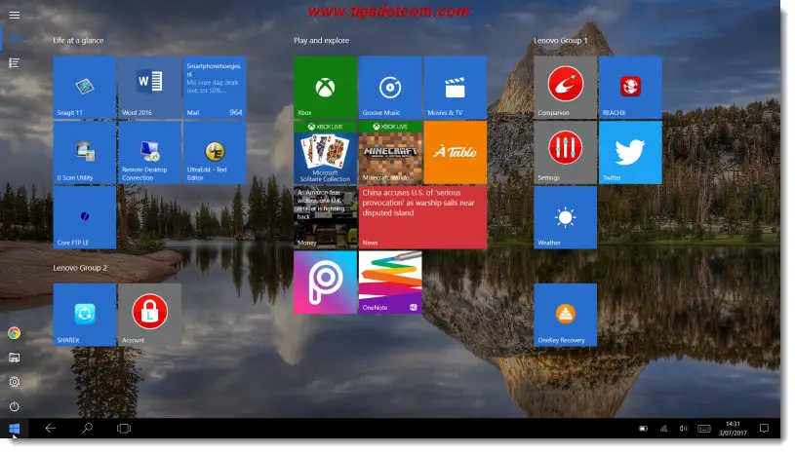
Task: Launch the OneKey Recovery tile
Action: (x=566, y=315)
